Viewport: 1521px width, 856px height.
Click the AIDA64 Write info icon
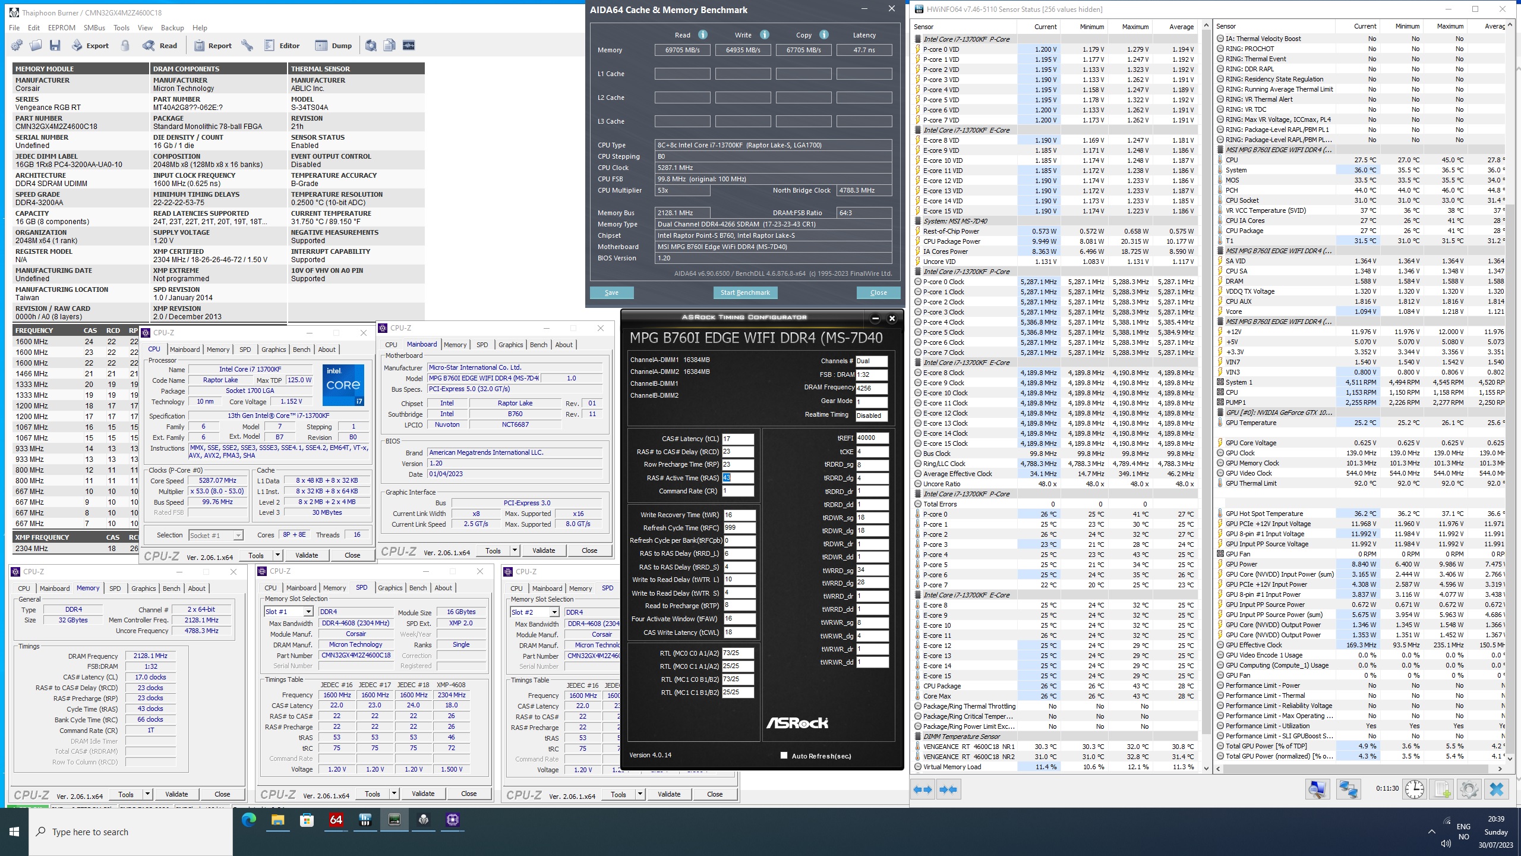[765, 34]
